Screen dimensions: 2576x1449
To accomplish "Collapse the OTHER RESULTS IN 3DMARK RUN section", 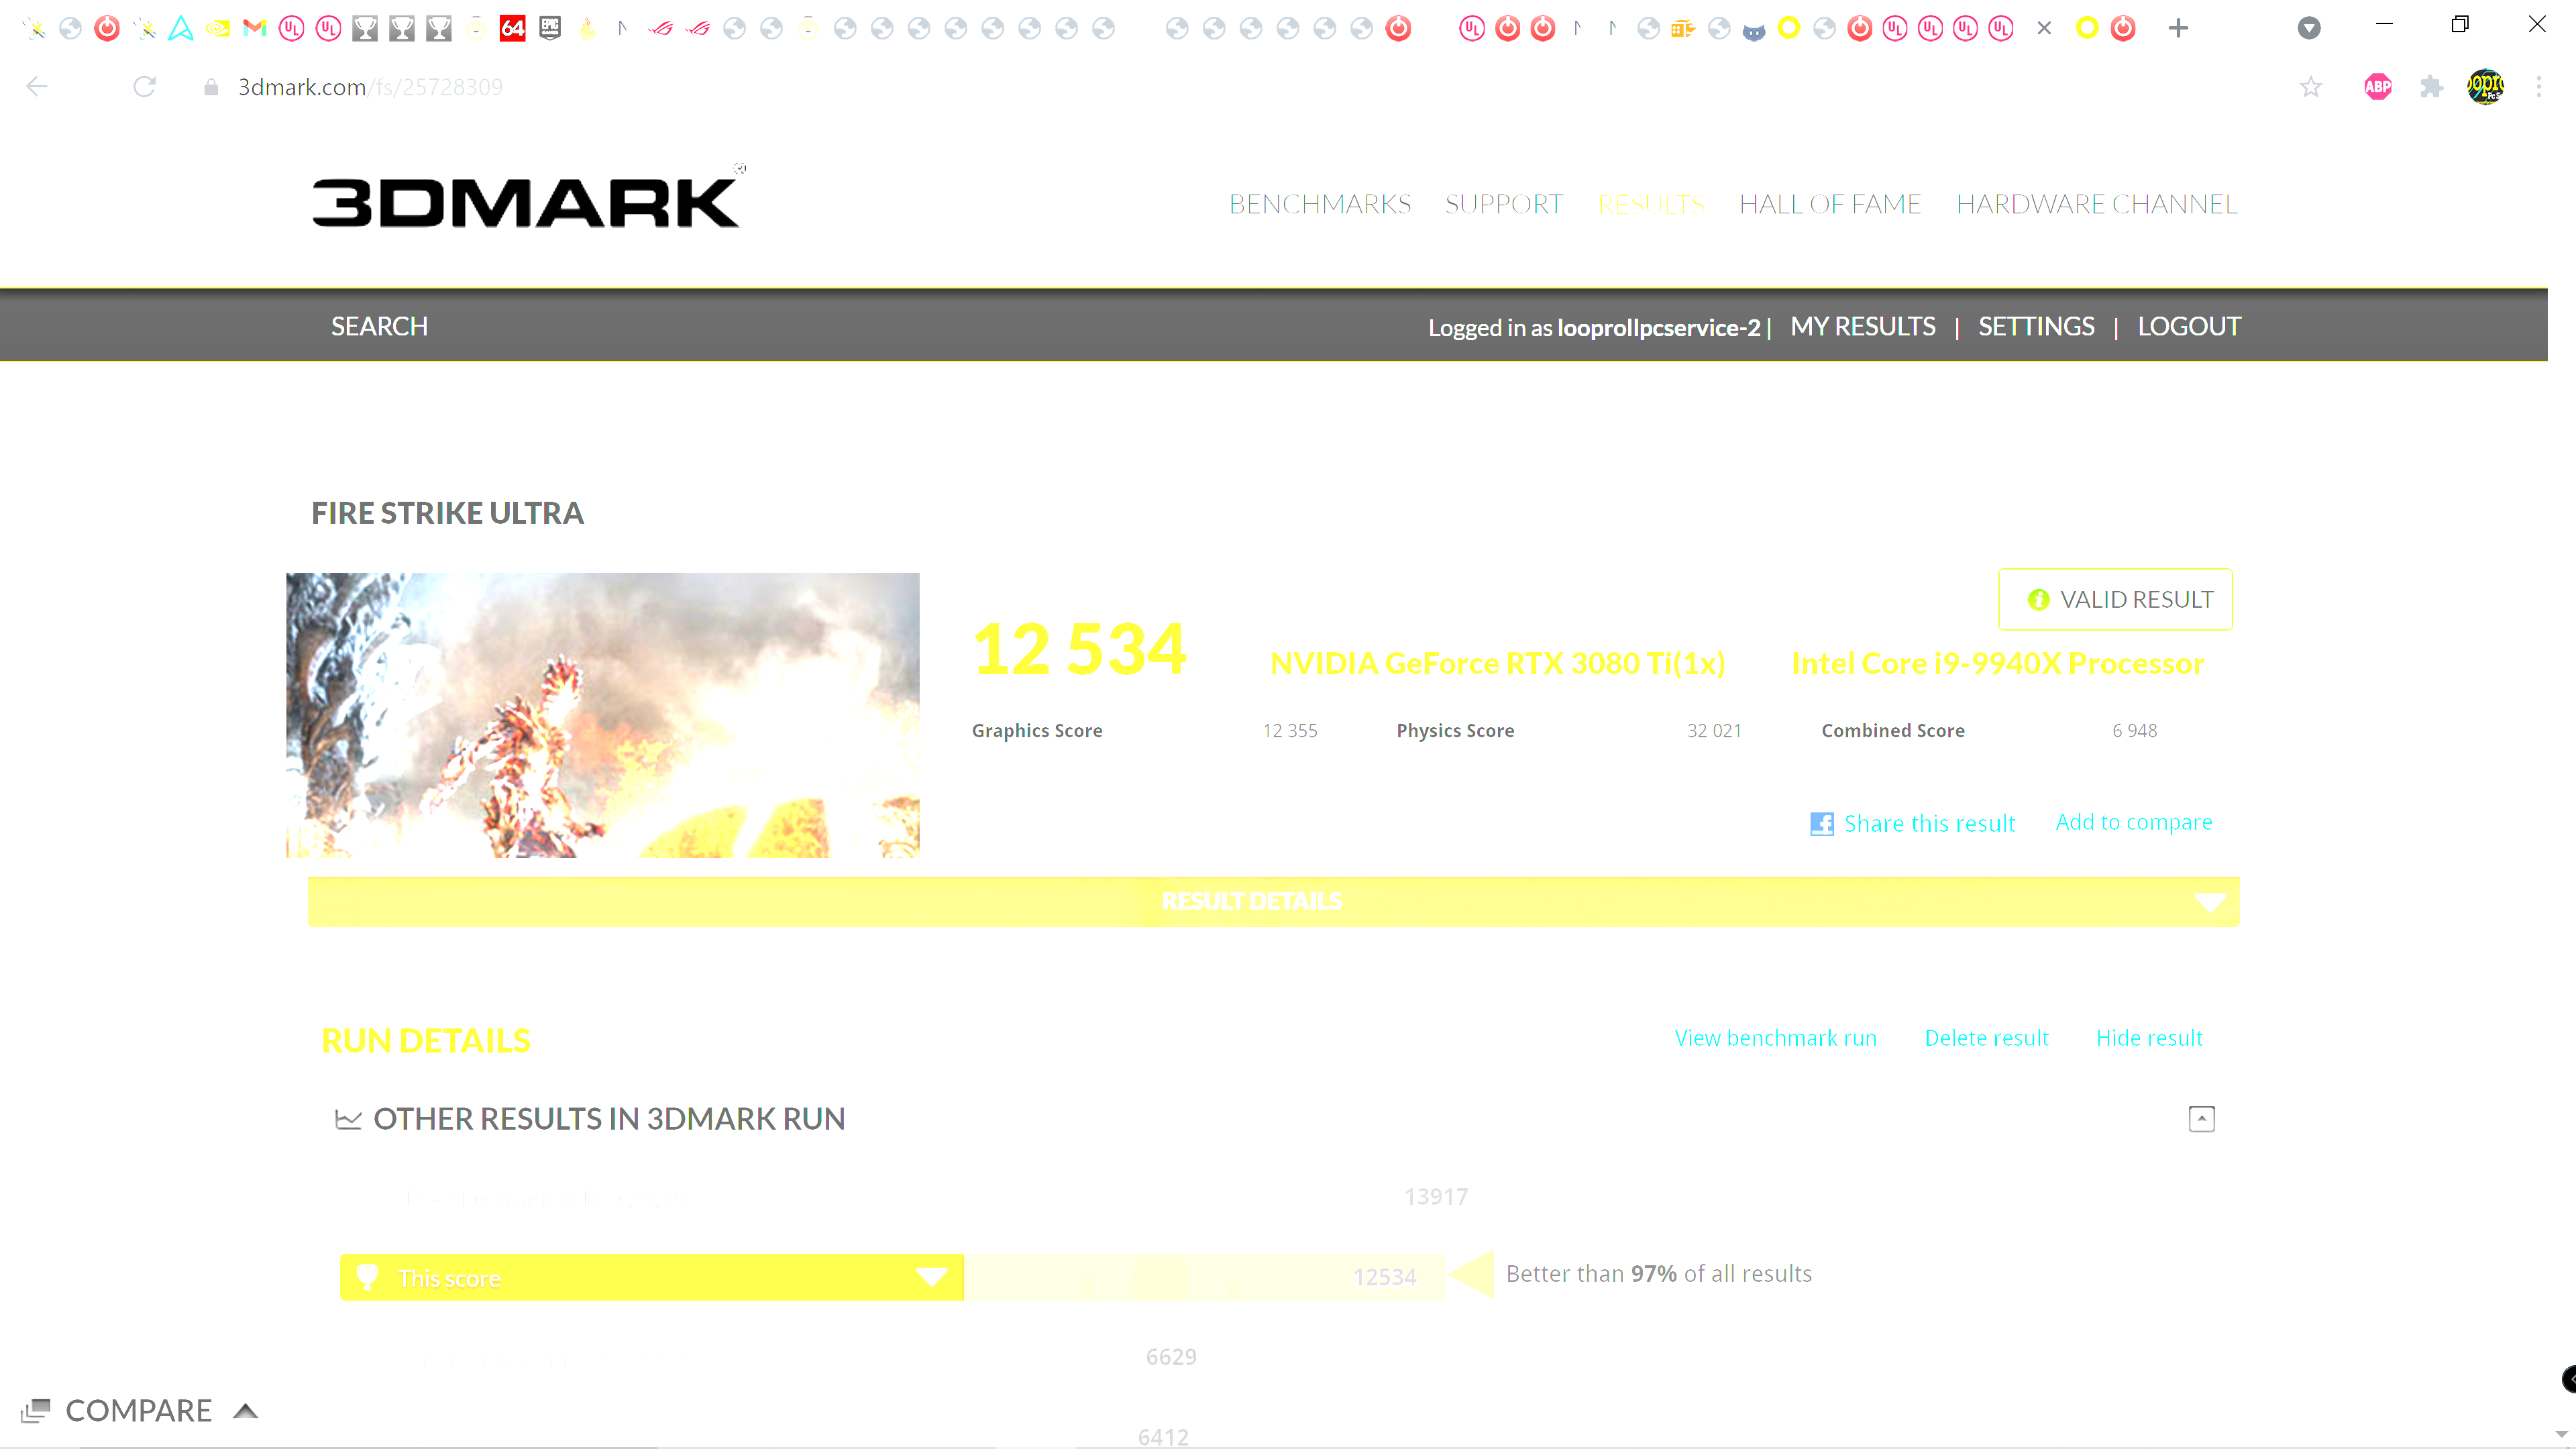I will point(2201,1118).
